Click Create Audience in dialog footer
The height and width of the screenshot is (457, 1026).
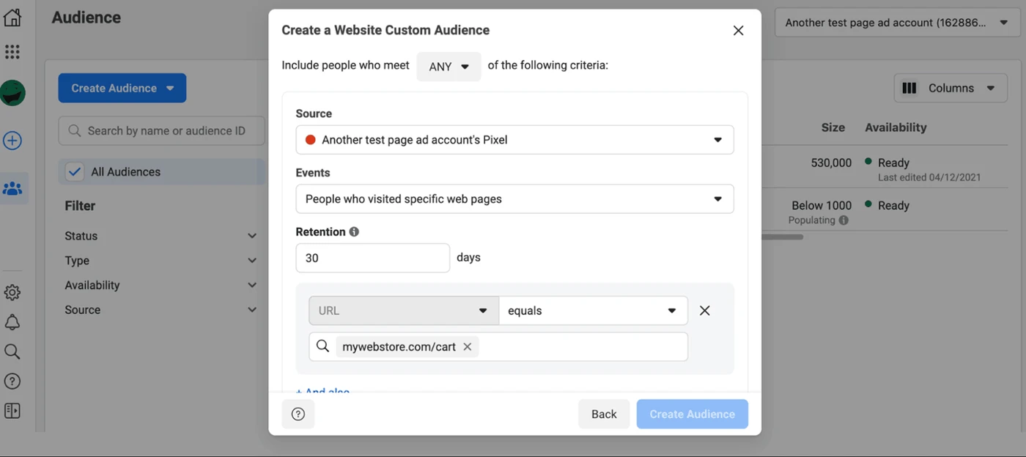click(692, 414)
